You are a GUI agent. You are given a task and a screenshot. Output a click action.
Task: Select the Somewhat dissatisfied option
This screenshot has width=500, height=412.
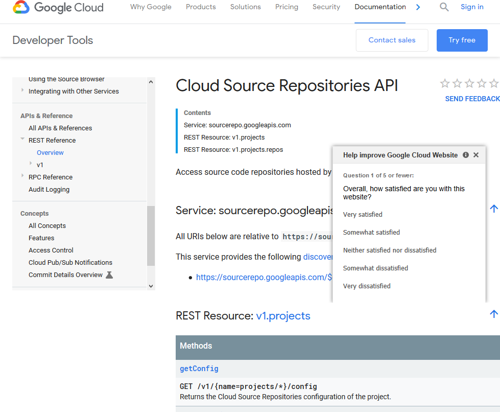pyautogui.click(x=375, y=268)
